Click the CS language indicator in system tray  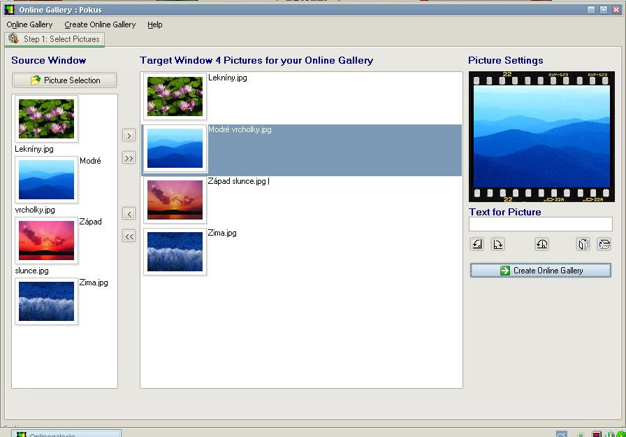coord(561,434)
